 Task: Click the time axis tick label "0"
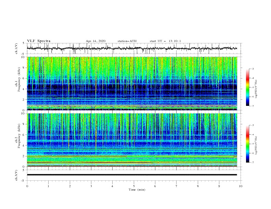click(x=27, y=186)
